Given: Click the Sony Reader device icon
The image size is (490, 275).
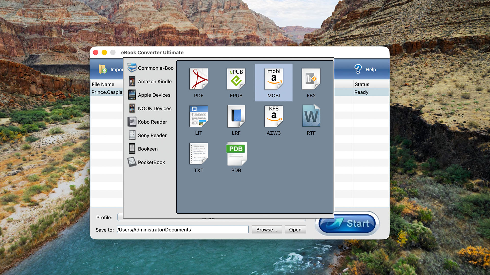Looking at the screenshot, I should [x=132, y=135].
